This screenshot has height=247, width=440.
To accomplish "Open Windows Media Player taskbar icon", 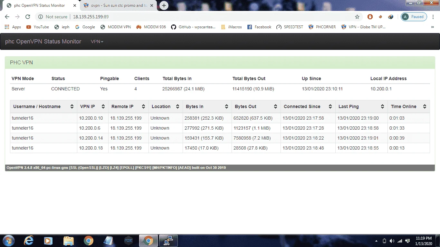I will [x=48, y=241].
